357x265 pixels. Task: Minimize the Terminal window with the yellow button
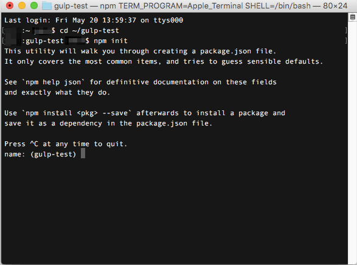coord(22,5)
